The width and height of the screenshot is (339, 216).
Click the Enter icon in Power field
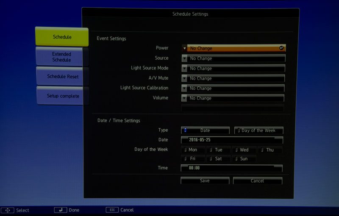coord(281,48)
